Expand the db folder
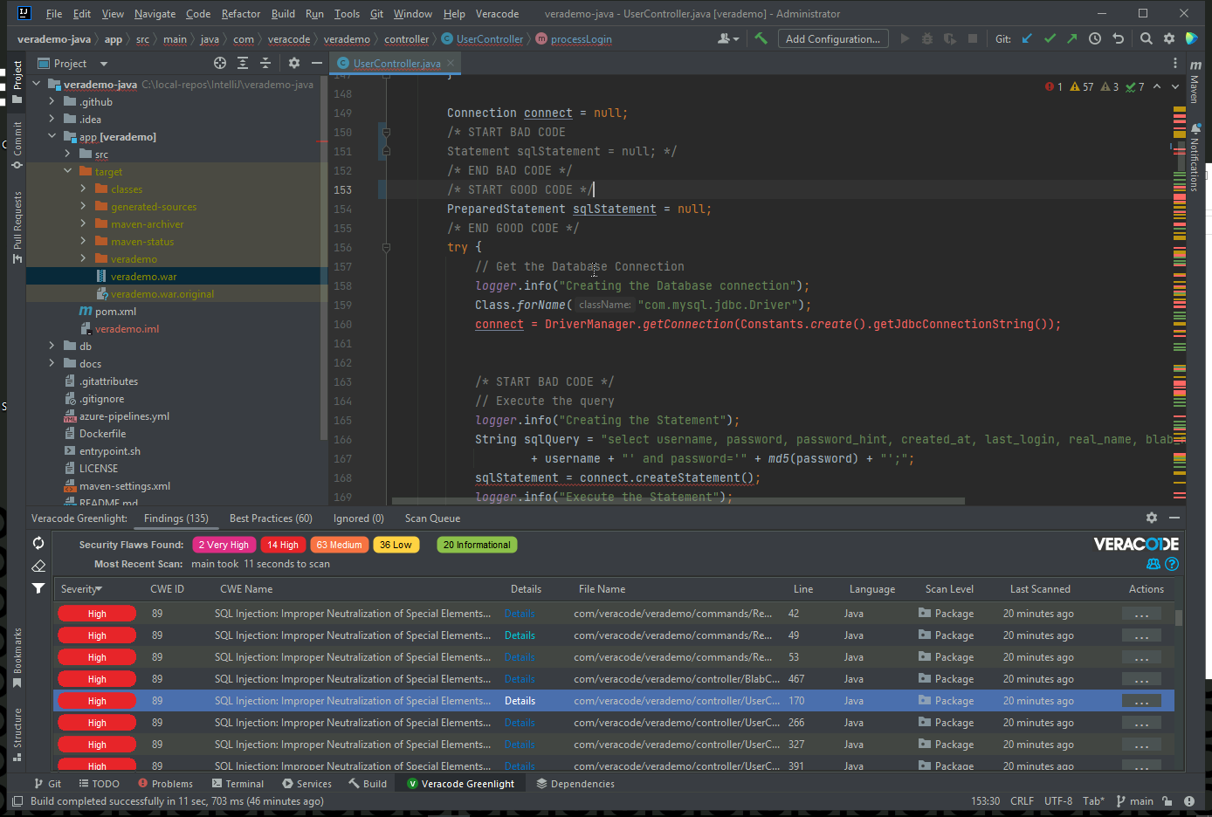 click(x=52, y=346)
